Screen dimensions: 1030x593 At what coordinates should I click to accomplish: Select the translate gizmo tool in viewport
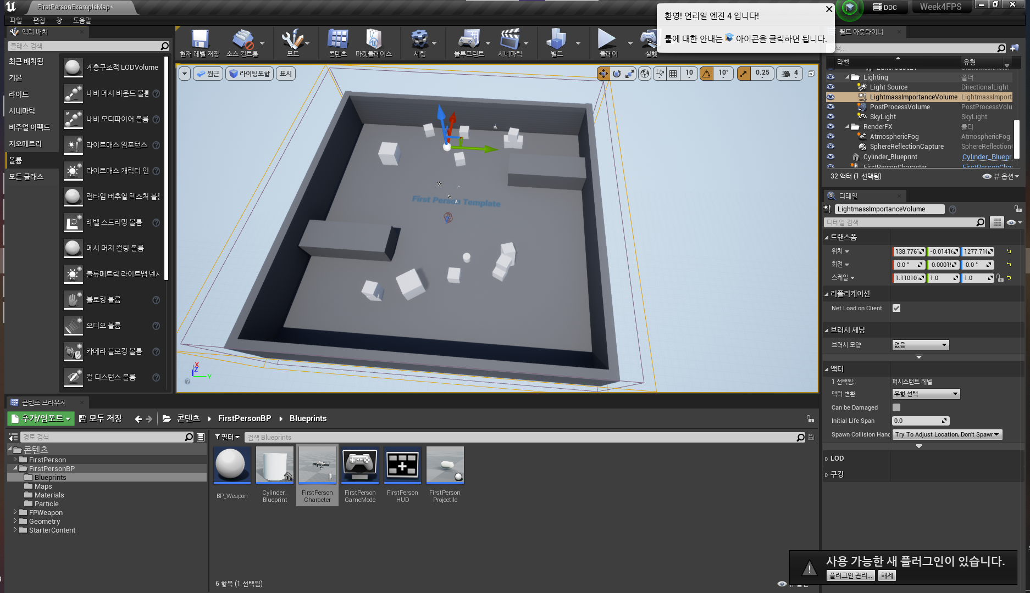(603, 74)
